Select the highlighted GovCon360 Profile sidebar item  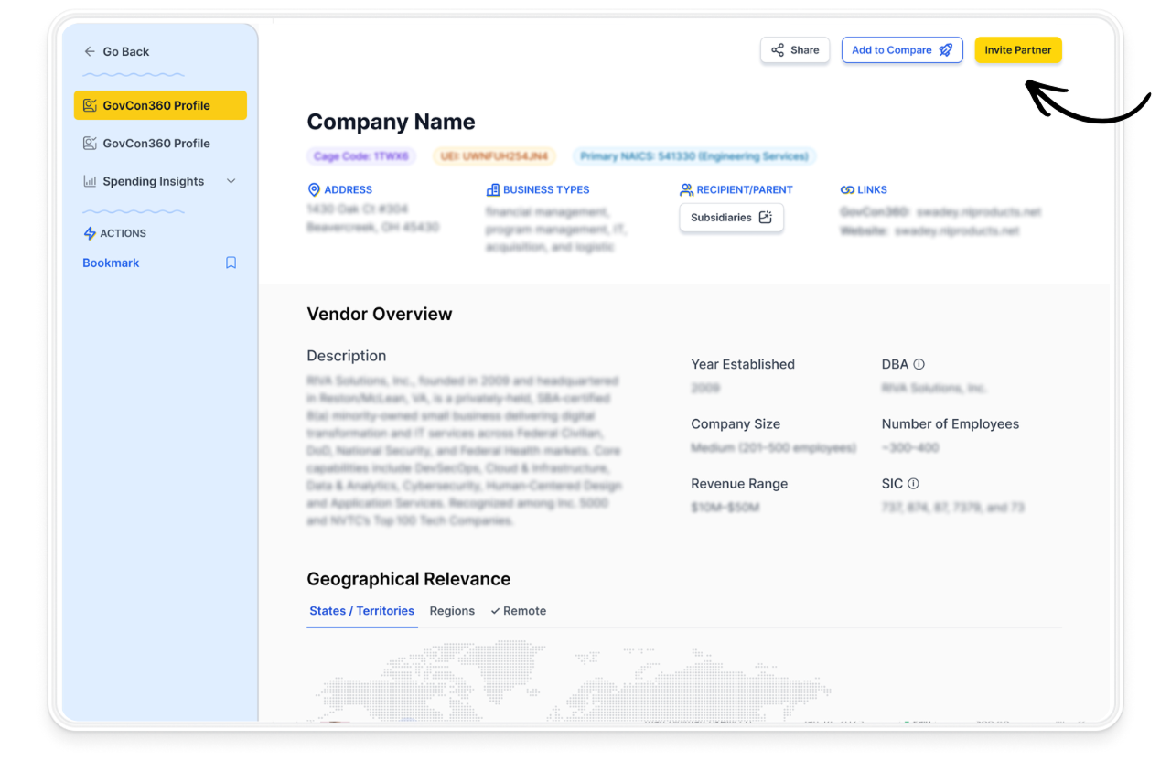[160, 105]
